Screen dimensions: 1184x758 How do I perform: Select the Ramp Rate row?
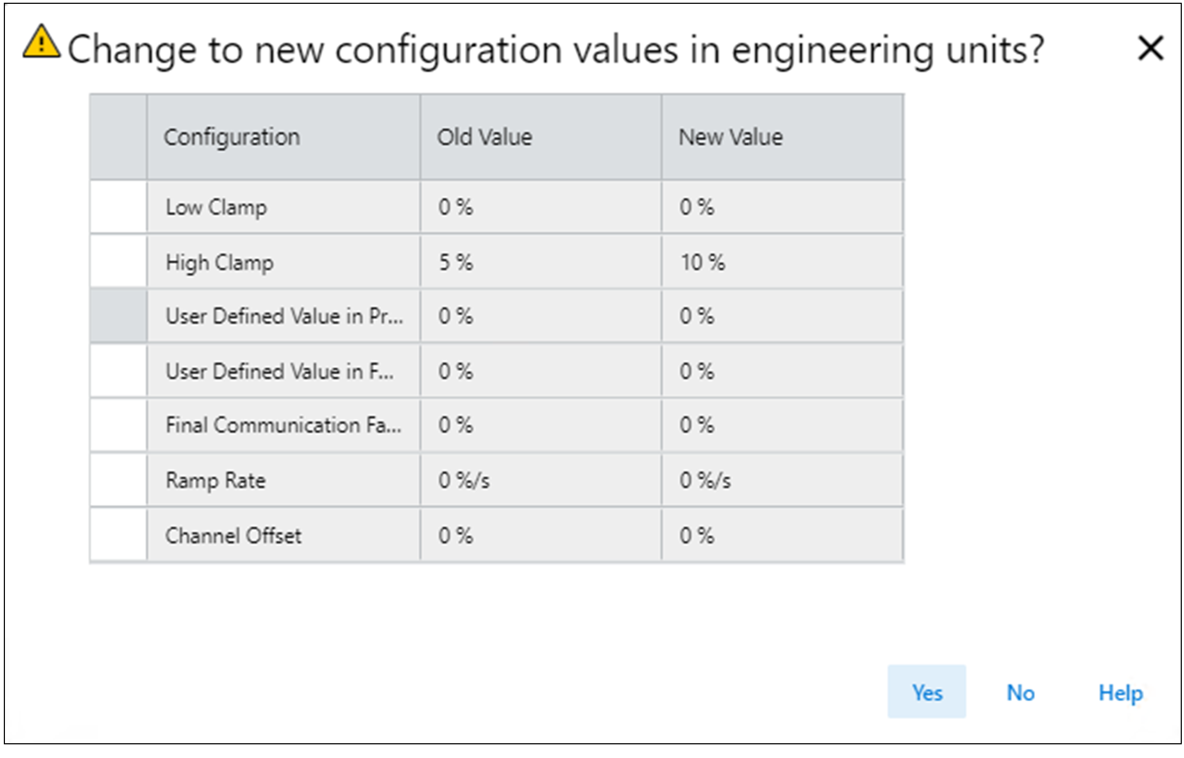[215, 480]
